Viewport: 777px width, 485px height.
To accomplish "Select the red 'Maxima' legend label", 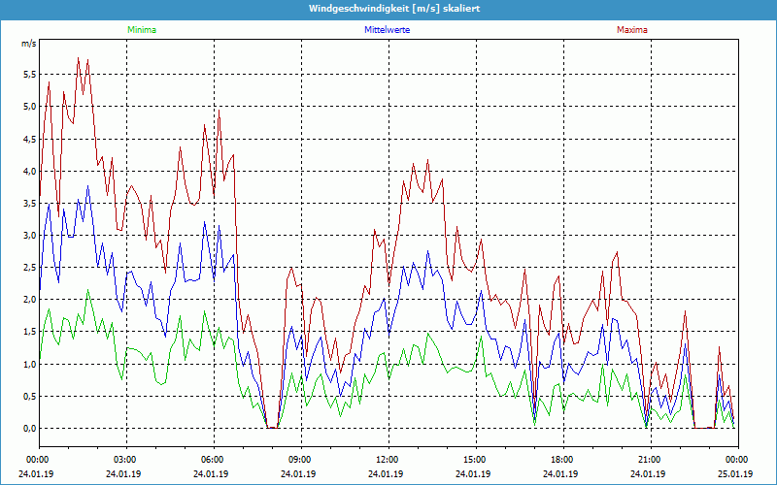I will point(632,30).
